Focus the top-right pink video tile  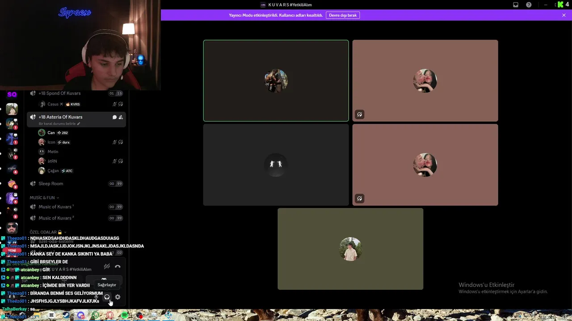click(x=425, y=81)
